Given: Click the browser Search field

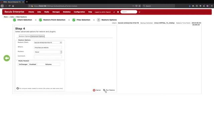Looking at the screenshot, I should [159, 6].
